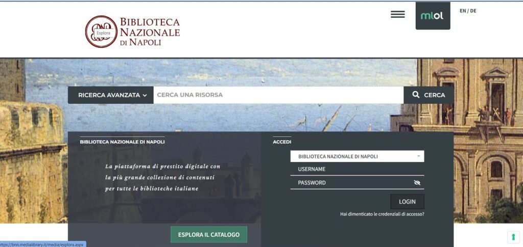Toggle password visibility with the eye icon

pos(417,183)
